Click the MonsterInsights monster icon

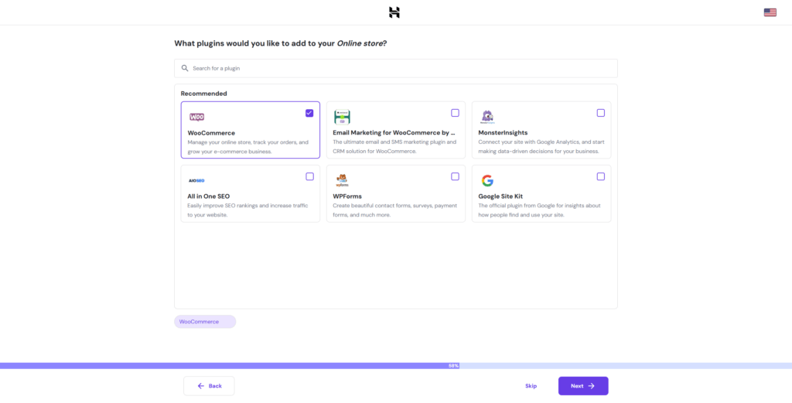pos(487,117)
